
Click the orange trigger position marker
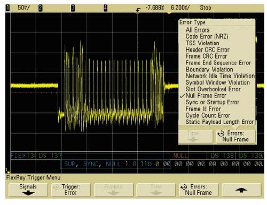pyautogui.click(x=169, y=13)
